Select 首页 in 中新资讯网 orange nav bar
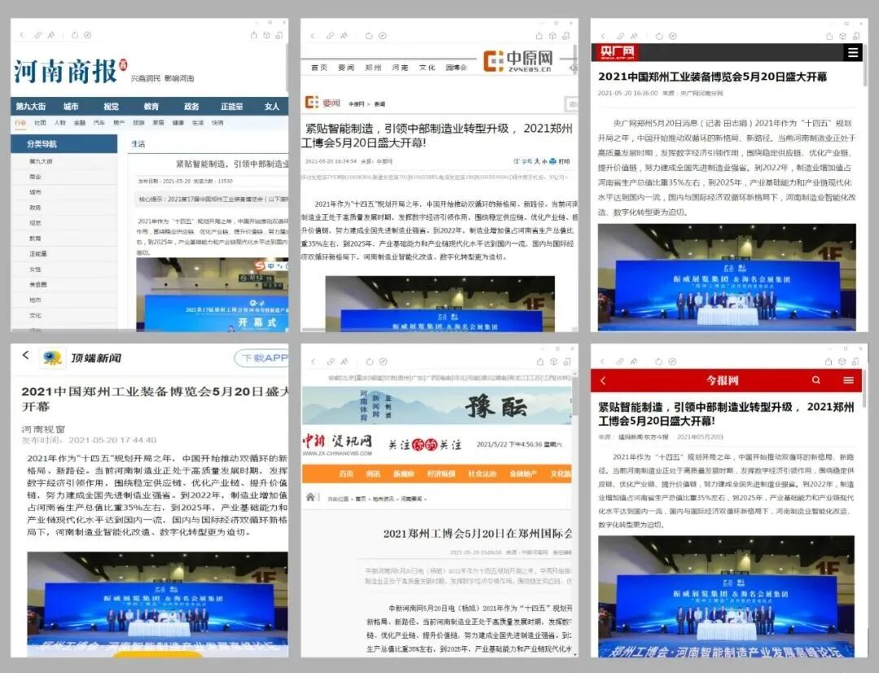The height and width of the screenshot is (673, 879). pos(347,474)
